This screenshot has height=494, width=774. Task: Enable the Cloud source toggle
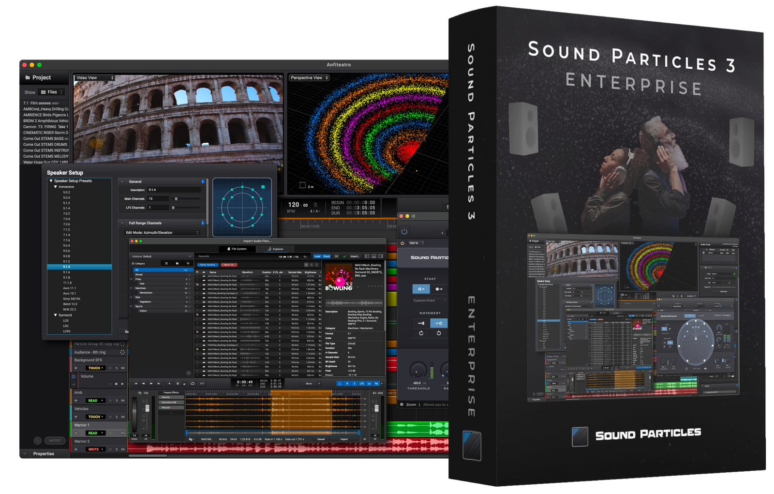tap(327, 256)
